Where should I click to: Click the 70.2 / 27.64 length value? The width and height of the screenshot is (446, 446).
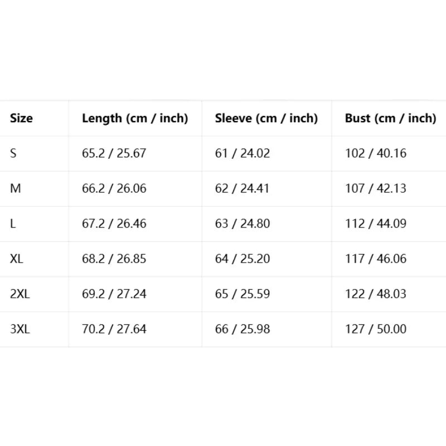point(114,329)
